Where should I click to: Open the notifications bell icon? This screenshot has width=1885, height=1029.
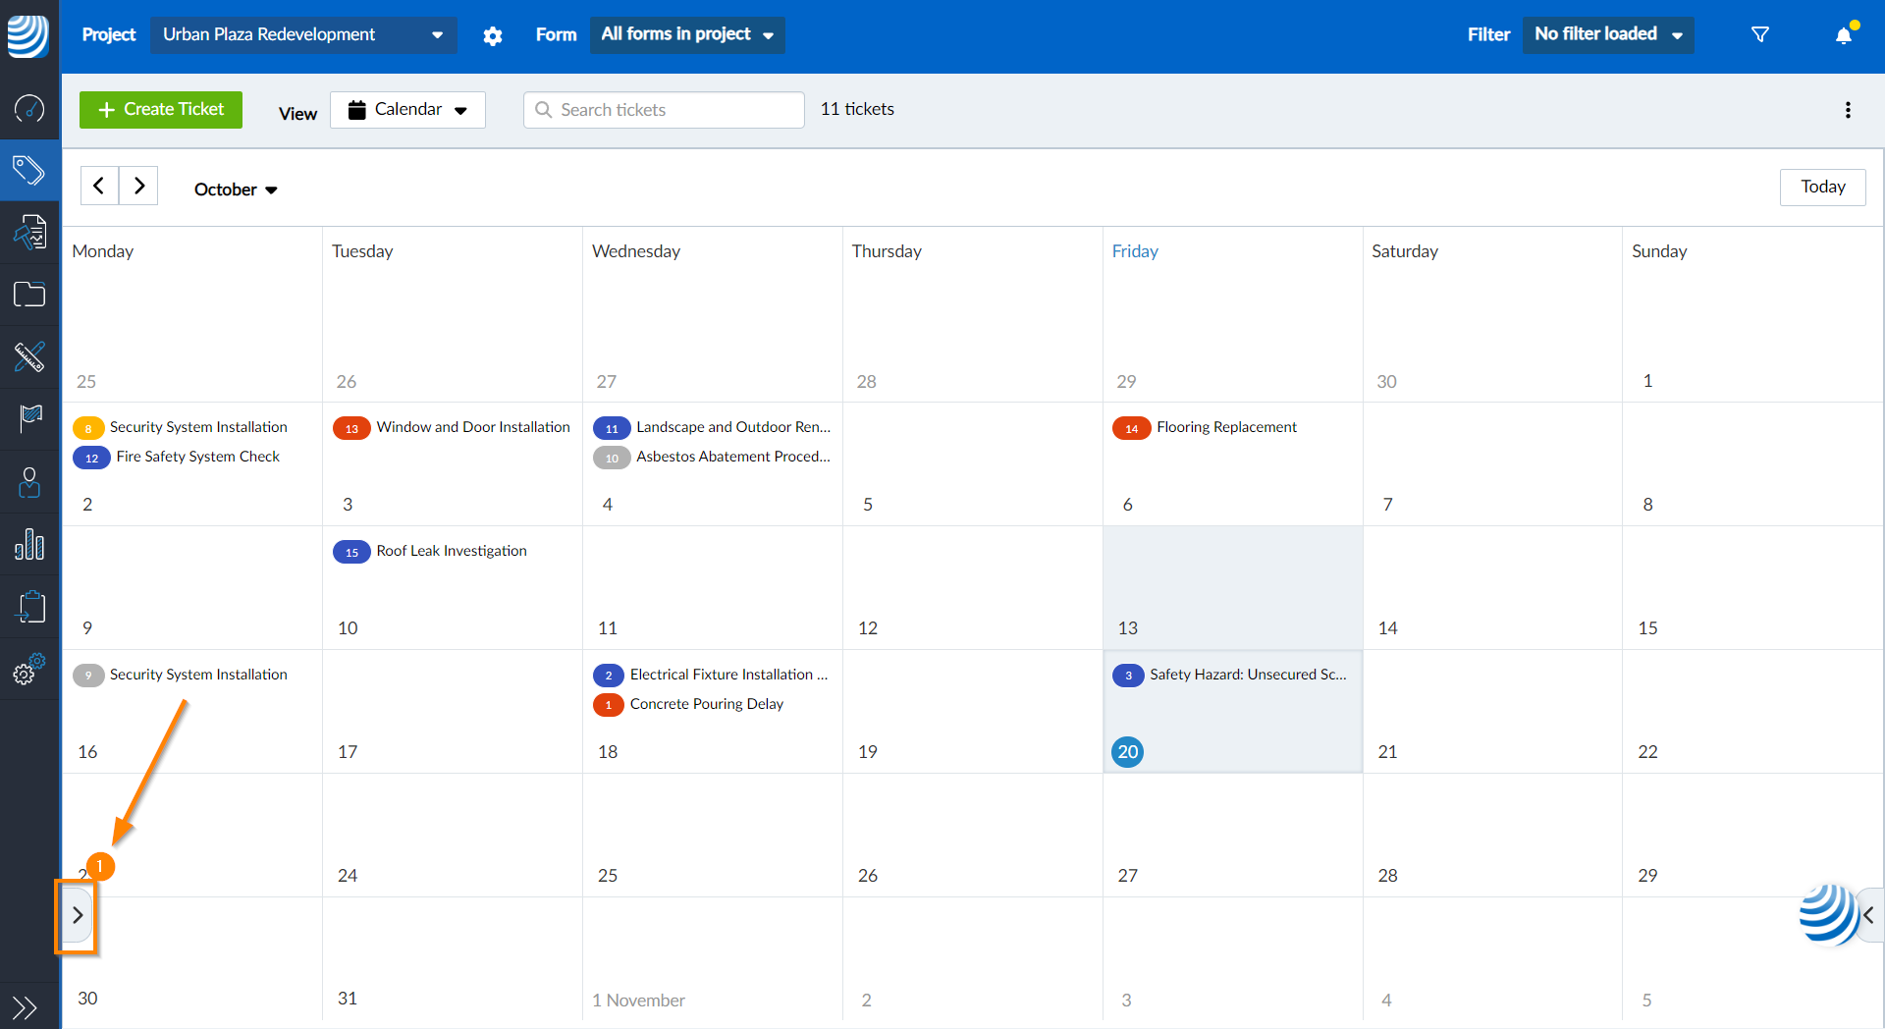point(1844,34)
